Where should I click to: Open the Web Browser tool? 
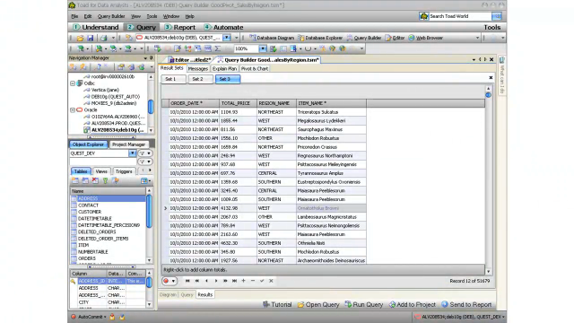point(426,38)
